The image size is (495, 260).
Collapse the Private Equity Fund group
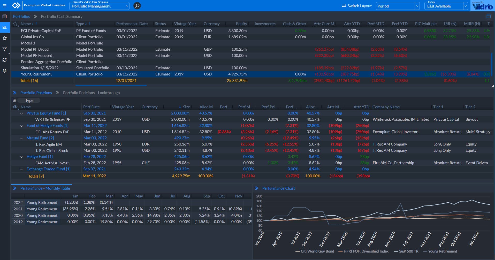coord(21,113)
